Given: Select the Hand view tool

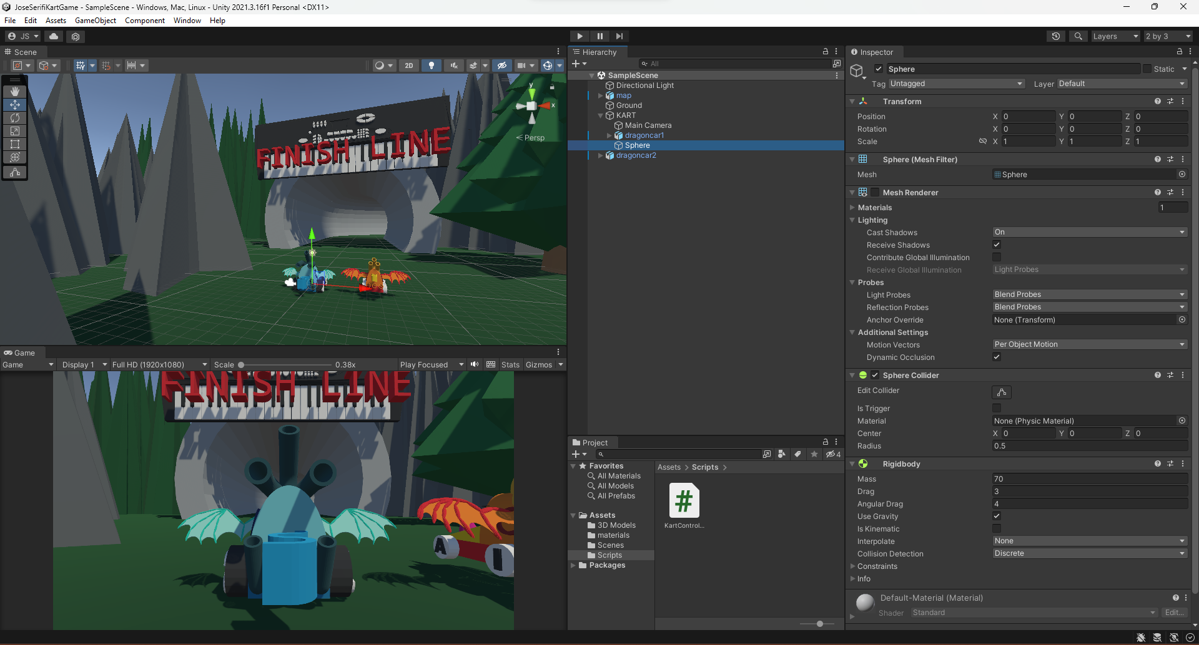Looking at the screenshot, I should click(x=15, y=92).
